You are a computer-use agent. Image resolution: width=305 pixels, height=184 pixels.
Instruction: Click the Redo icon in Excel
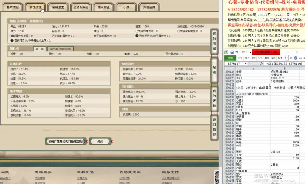tap(243, 52)
